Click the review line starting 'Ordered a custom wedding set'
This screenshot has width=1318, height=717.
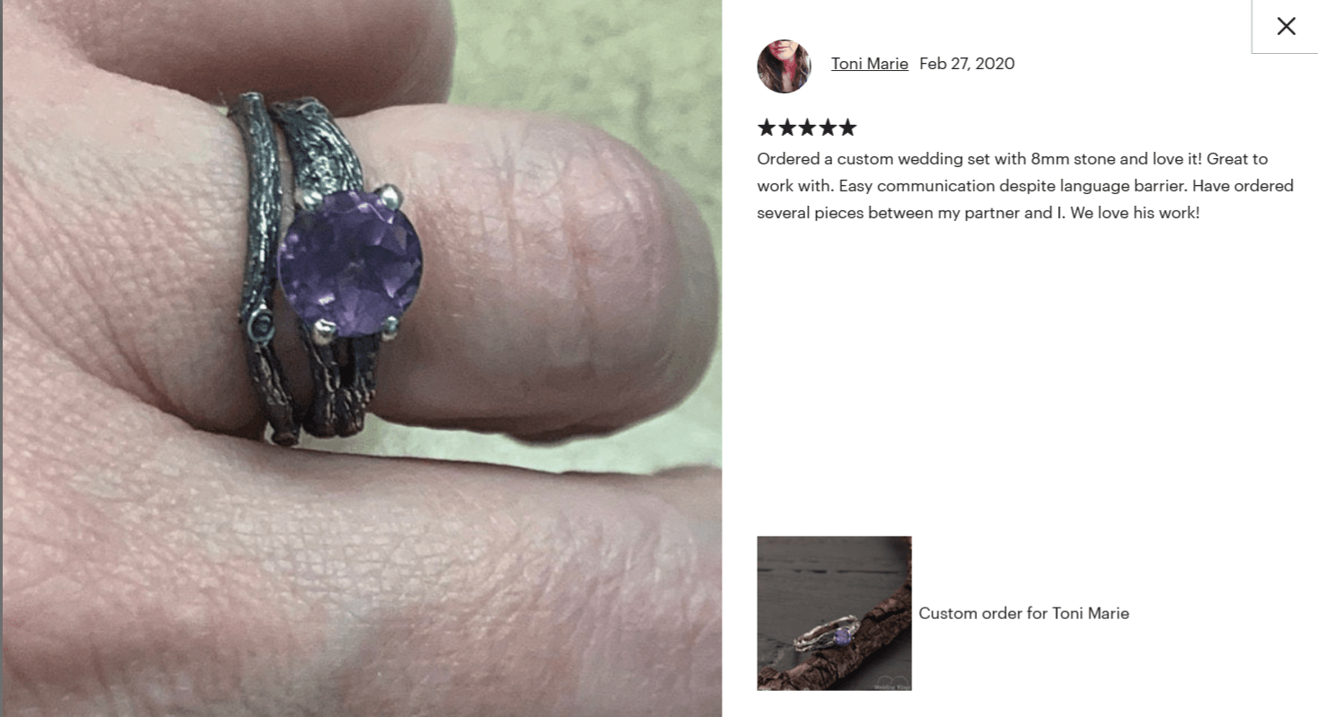coord(1012,159)
